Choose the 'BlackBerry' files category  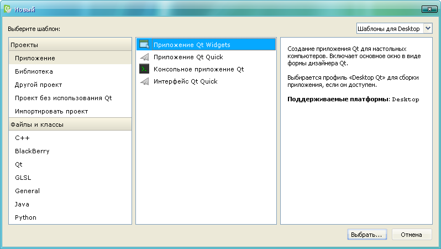coord(70,151)
